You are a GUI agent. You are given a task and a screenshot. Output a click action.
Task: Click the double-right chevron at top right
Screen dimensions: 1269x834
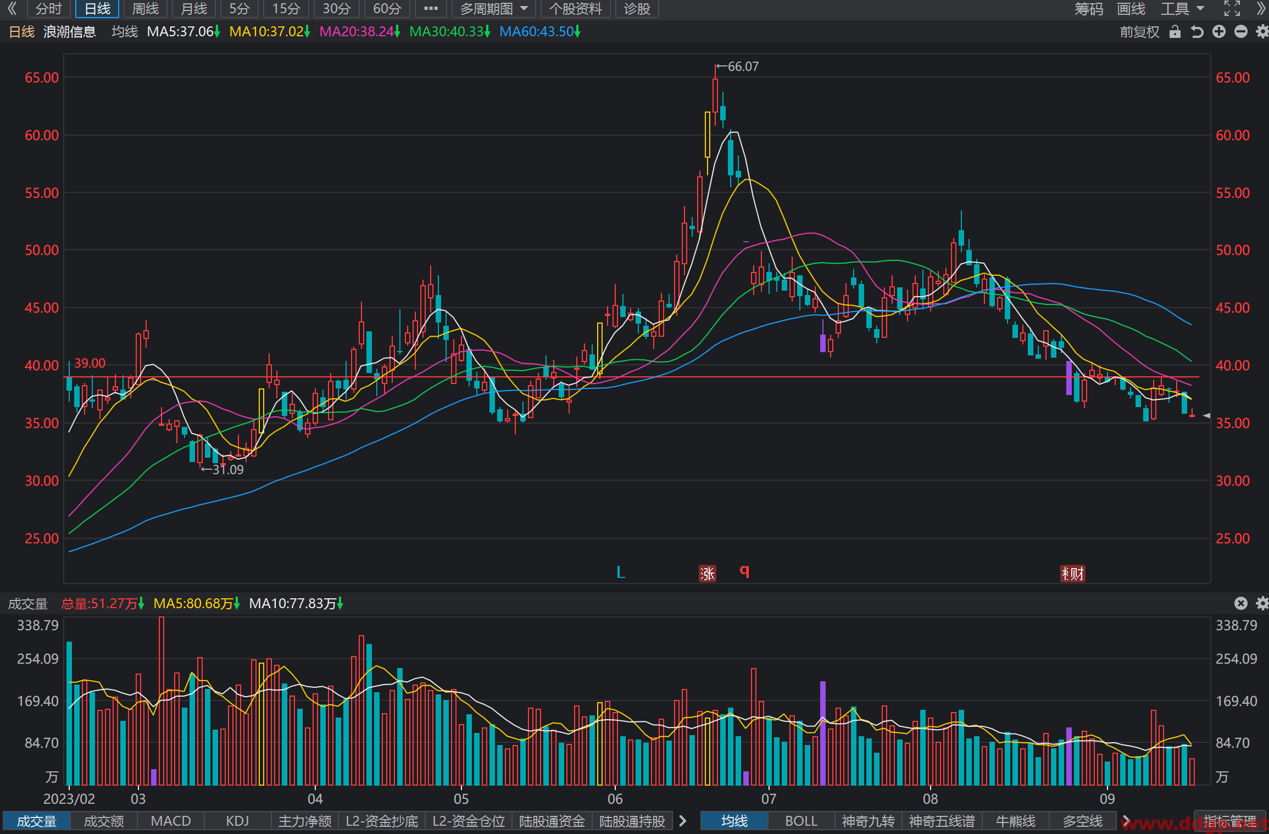1261,8
